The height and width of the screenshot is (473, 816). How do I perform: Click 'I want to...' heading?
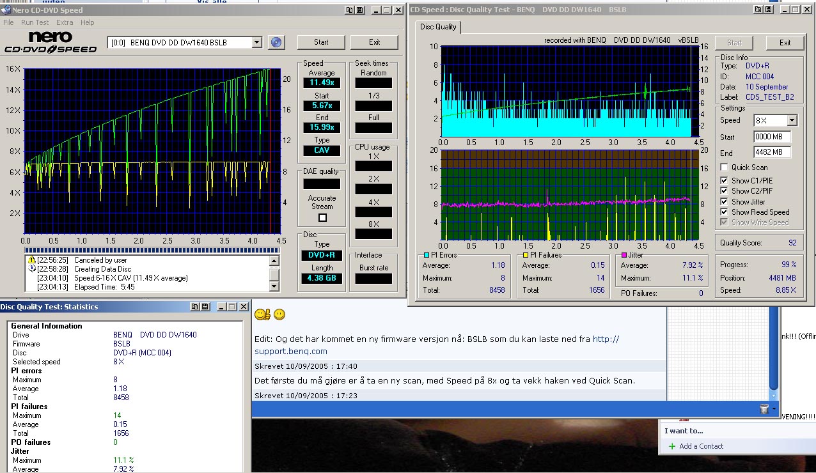point(684,431)
